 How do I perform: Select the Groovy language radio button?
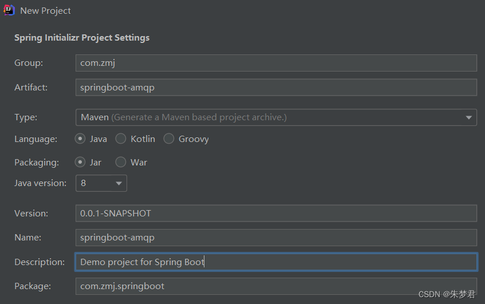tap(169, 139)
